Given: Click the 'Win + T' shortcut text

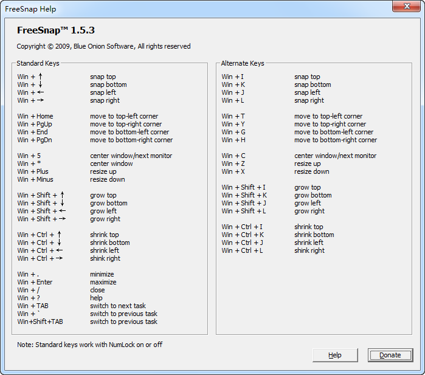Looking at the screenshot, I should 233,116.
